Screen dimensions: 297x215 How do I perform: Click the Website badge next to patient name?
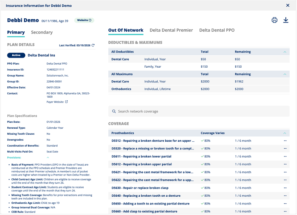click(x=84, y=20)
